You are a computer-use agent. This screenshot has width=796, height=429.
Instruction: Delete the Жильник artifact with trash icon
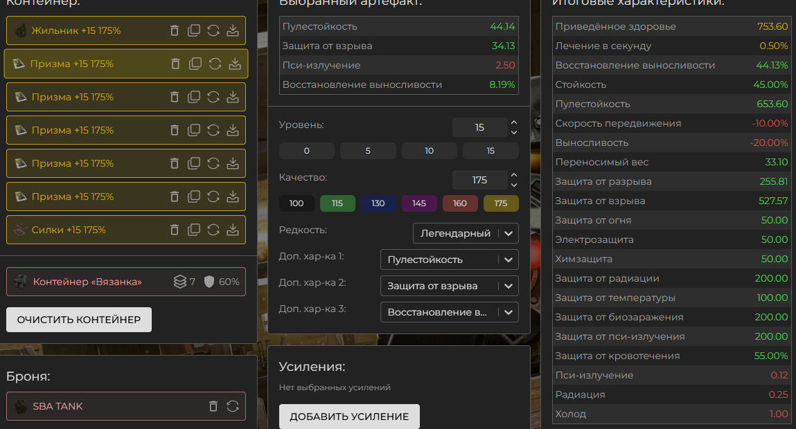[x=175, y=30]
